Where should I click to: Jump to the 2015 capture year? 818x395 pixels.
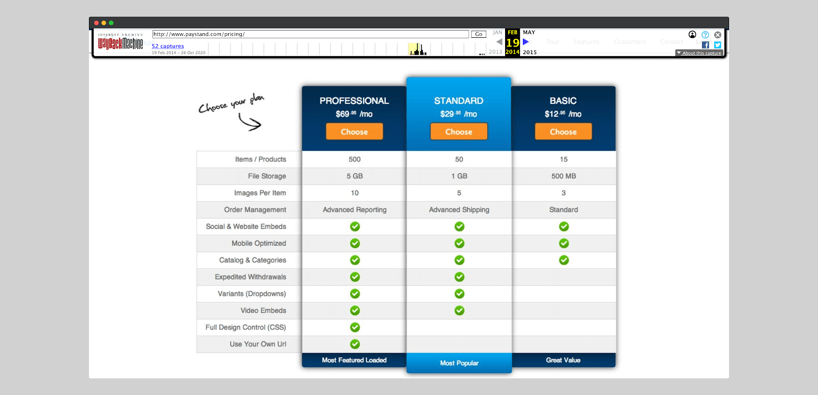tap(530, 52)
